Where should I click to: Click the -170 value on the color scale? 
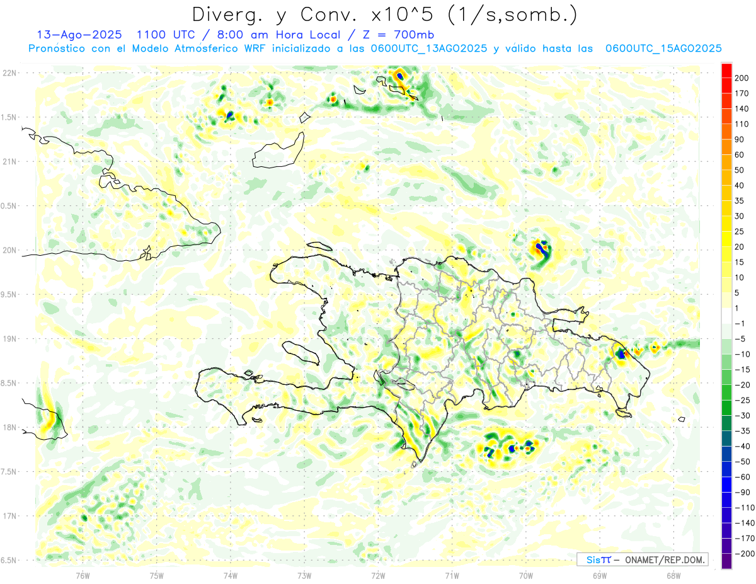(744, 538)
